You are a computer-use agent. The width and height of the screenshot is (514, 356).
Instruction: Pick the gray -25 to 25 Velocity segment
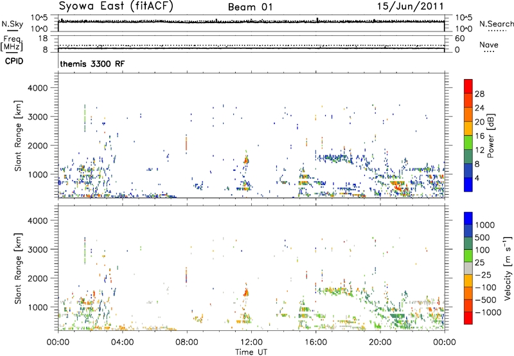tap(468, 269)
